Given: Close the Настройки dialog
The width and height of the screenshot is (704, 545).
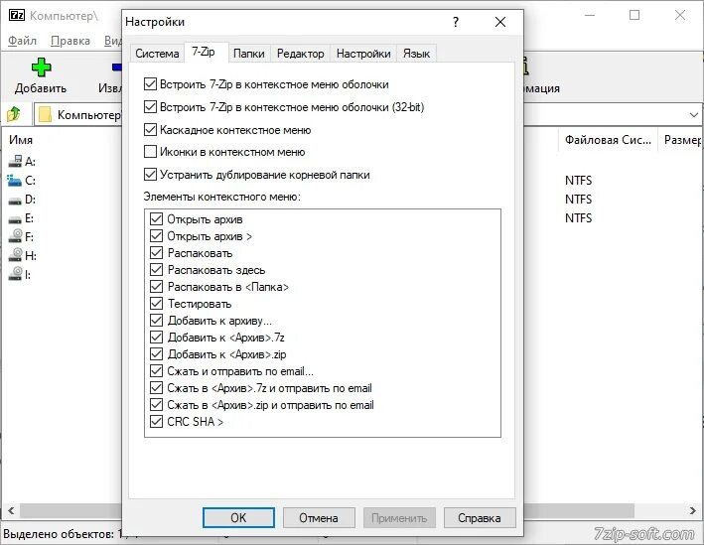Looking at the screenshot, I should coord(500,22).
